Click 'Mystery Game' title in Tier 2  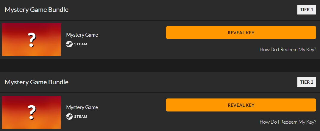click(82, 107)
